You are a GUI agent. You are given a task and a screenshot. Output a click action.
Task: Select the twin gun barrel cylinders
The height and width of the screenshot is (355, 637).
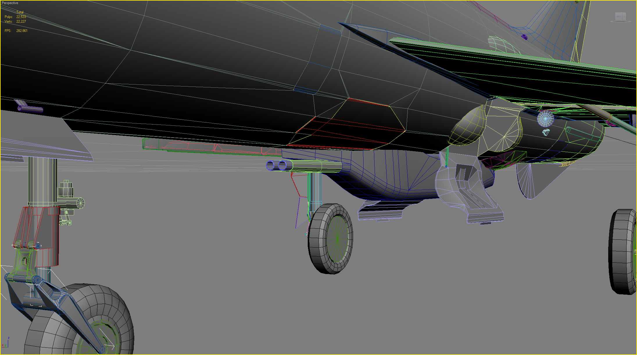click(x=304, y=166)
